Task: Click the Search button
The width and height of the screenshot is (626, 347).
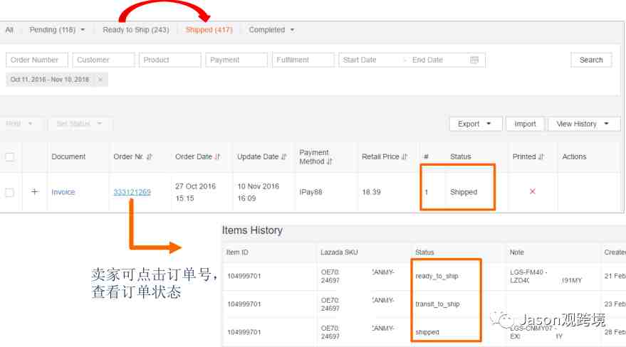Action: click(x=591, y=60)
